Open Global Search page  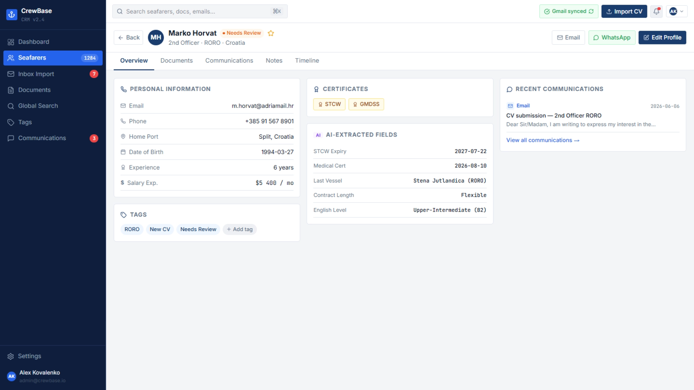coord(53,106)
